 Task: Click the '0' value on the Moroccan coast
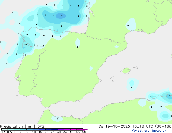[x=57, y=119]
